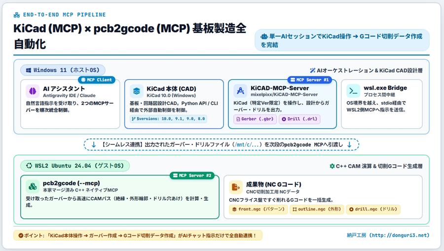Click the check-circle icon beside ポイント

21,235
